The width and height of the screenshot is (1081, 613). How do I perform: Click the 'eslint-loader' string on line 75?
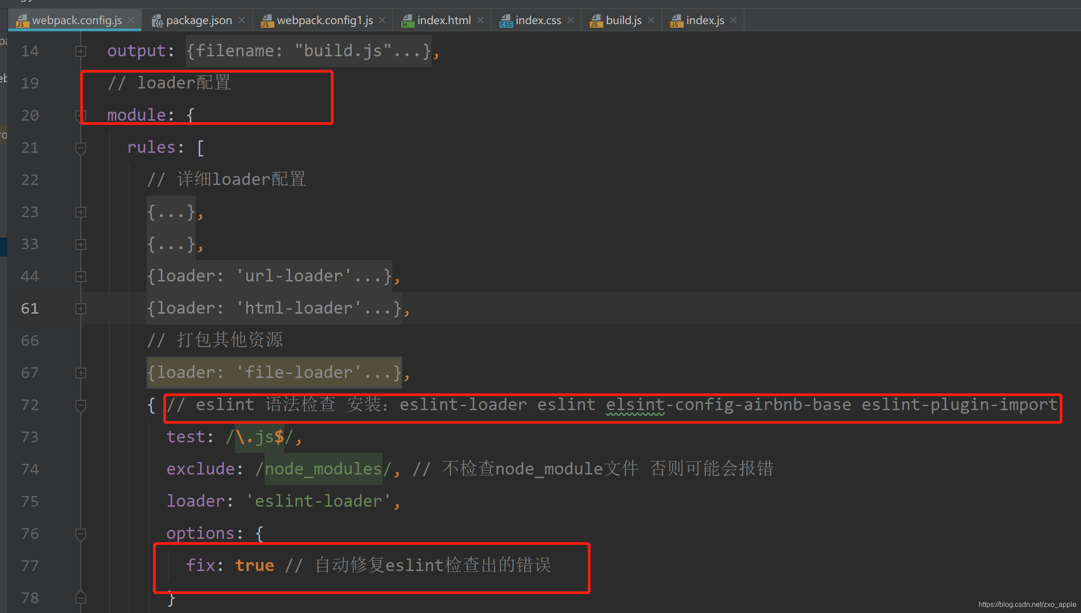click(318, 501)
